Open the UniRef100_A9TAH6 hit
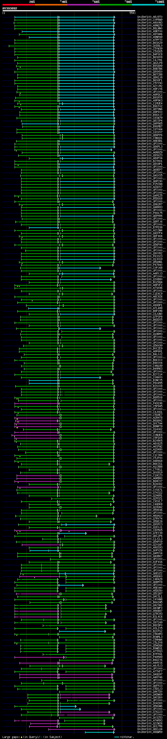 (x=150, y=34)
